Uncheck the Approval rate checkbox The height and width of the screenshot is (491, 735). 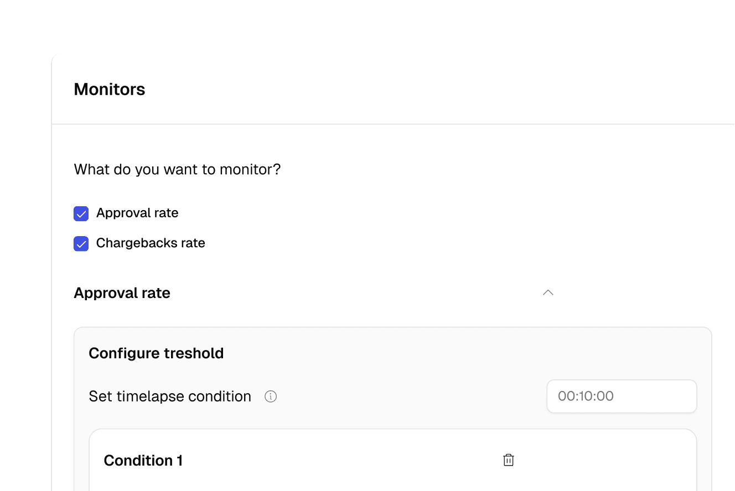point(81,213)
